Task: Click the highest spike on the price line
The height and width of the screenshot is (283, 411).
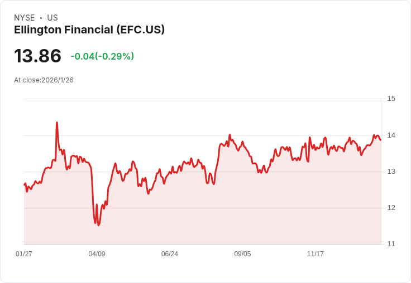Action: click(x=57, y=123)
